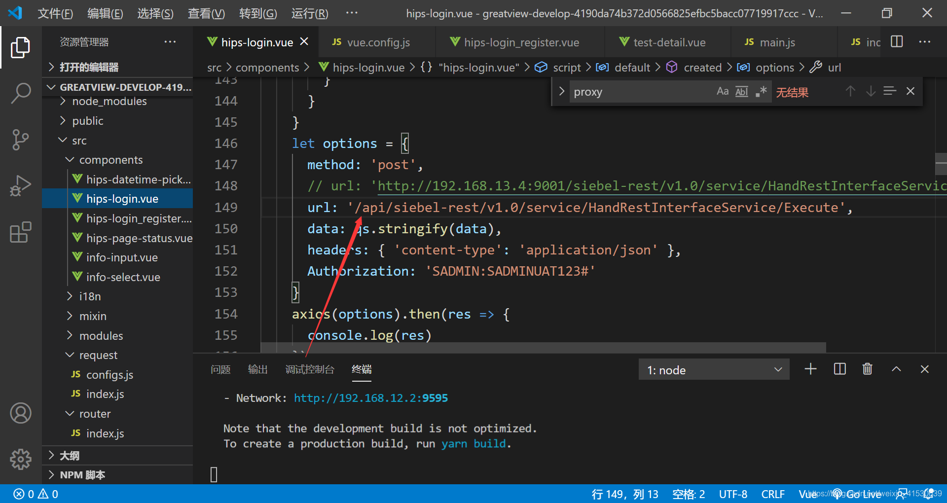Close the find widget

click(x=911, y=91)
